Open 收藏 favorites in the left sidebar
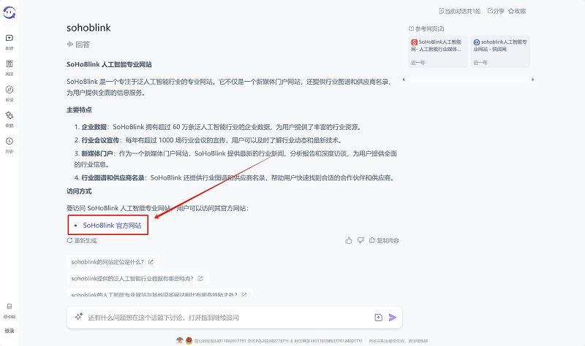Image resolution: width=585 pixels, height=346 pixels. click(10, 115)
